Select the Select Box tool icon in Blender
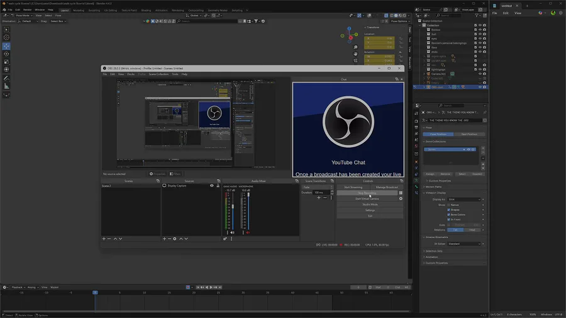 [x=6, y=30]
